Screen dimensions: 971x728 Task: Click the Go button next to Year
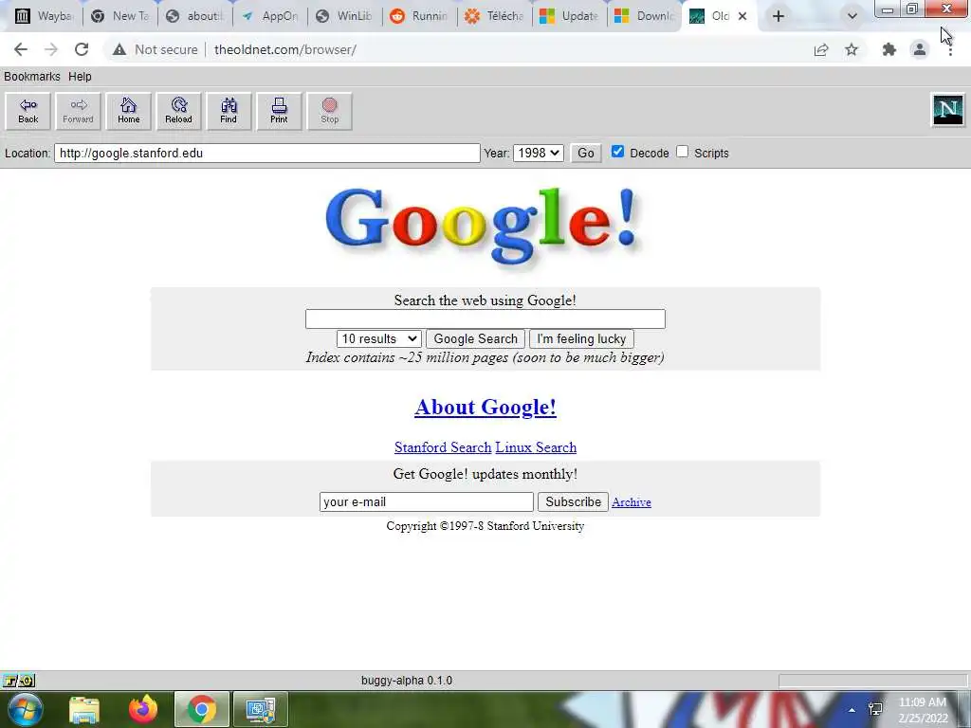coord(586,153)
